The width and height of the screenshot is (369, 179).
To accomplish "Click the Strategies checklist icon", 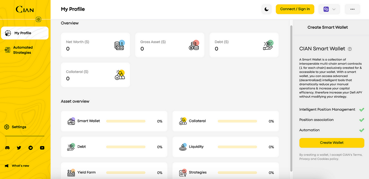I will (x=183, y=173).
